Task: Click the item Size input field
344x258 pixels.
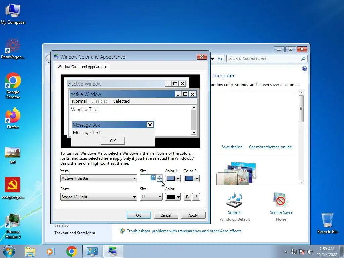Action: (148, 178)
